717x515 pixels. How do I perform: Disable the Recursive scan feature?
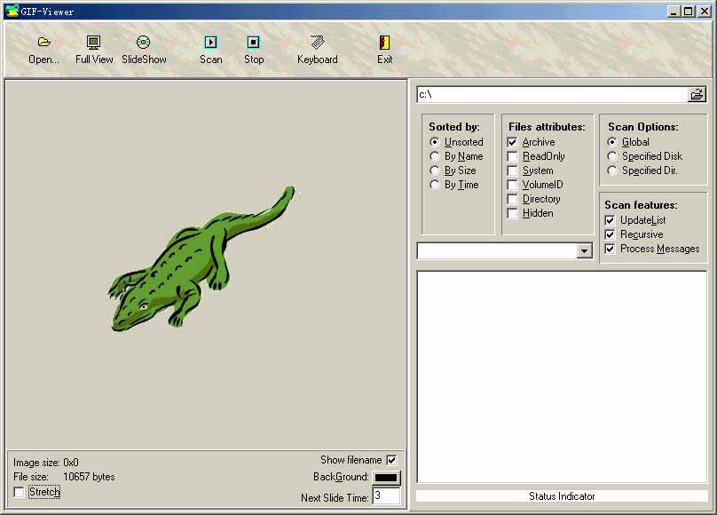pyautogui.click(x=610, y=234)
